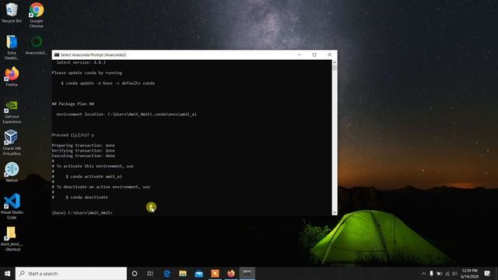Click the "Please update conda by running" line

click(x=86, y=72)
